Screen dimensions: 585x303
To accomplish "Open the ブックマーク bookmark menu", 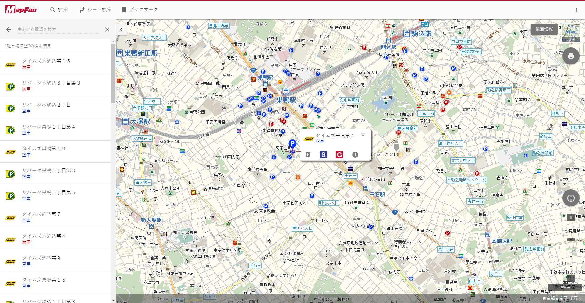I will (140, 10).
